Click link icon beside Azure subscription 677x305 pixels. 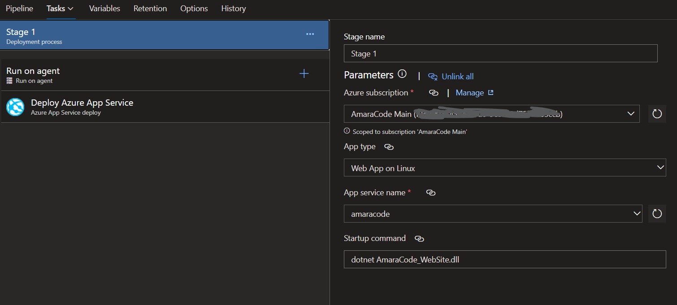[x=434, y=93]
